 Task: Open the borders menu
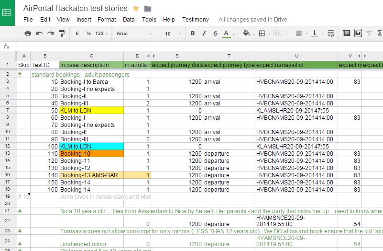pos(262,33)
